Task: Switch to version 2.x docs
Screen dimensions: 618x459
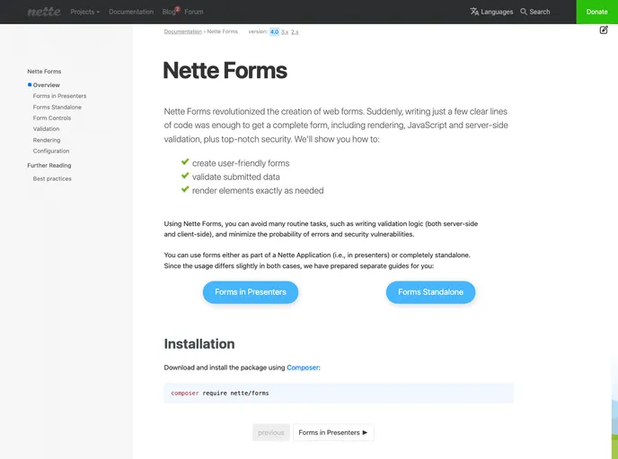Action: point(296,31)
